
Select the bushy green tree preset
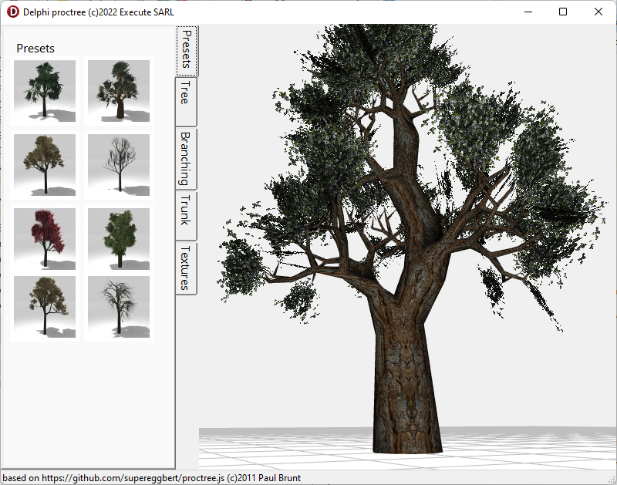point(119,239)
